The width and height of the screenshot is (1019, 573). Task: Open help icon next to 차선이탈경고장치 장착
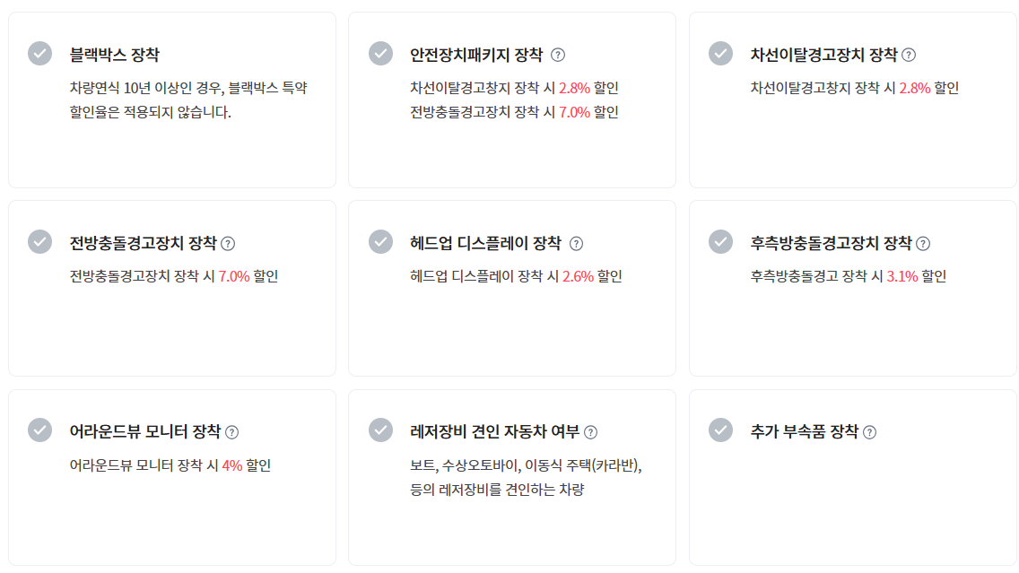(x=909, y=56)
